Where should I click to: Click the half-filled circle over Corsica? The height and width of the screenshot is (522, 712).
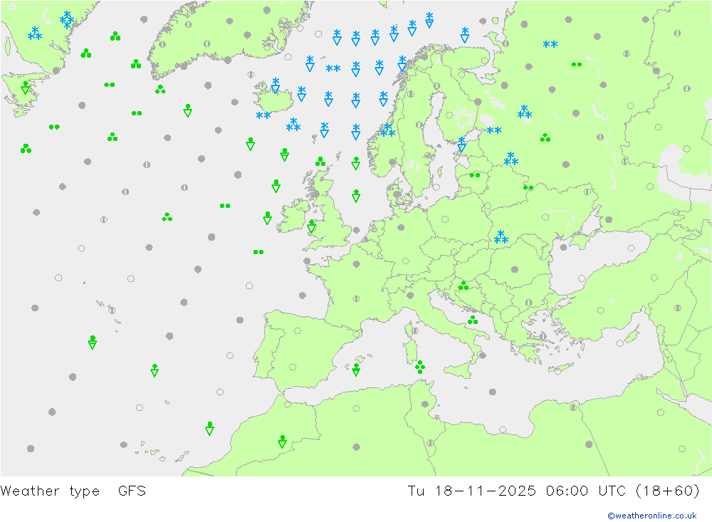pos(414,330)
